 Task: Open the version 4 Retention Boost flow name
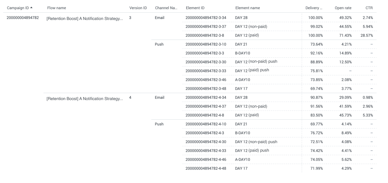tap(84, 98)
